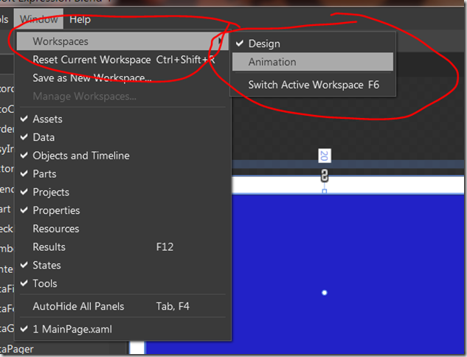This screenshot has width=467, height=357.
Task: Expand the Workspaces submenu
Action: point(122,41)
